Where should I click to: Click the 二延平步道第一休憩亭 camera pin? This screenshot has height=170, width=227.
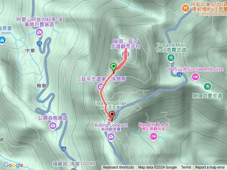tap(100, 87)
